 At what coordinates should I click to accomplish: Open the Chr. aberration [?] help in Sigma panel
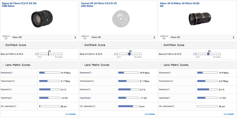15,106
